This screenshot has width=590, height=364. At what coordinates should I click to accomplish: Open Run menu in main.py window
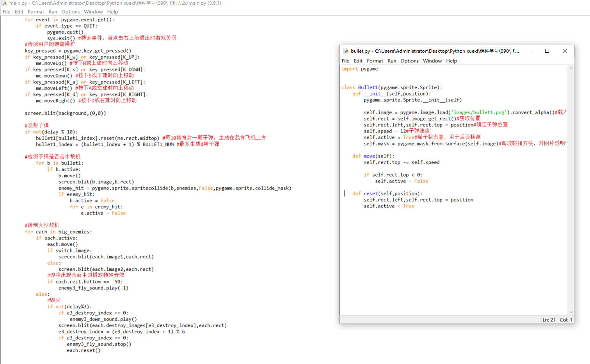tap(53, 12)
